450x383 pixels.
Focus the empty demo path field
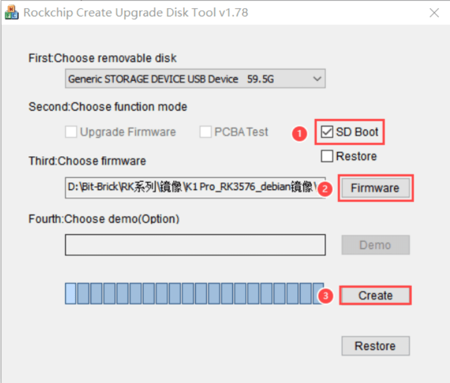click(195, 245)
